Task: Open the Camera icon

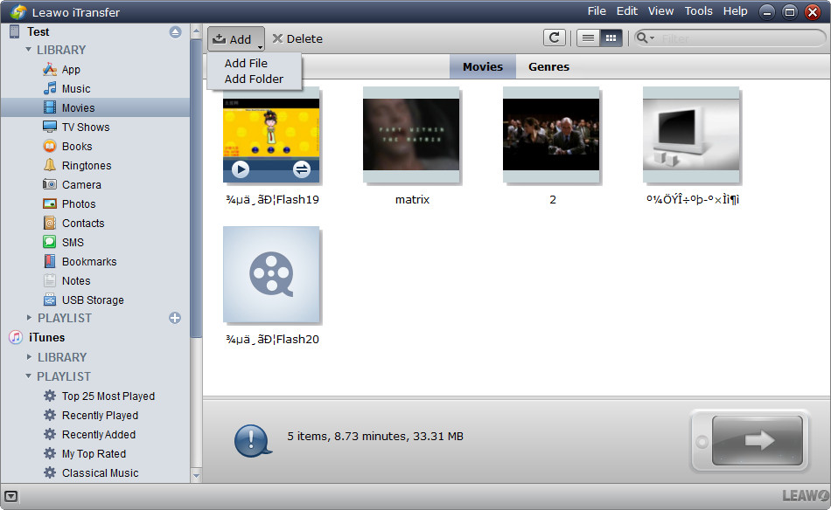Action: (50, 184)
